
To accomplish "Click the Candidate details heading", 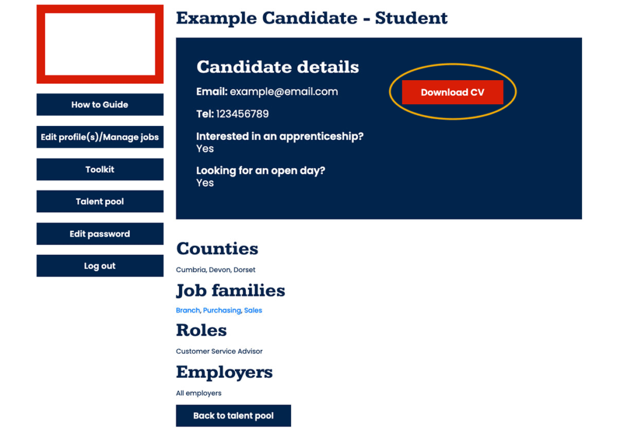I will (x=278, y=67).
